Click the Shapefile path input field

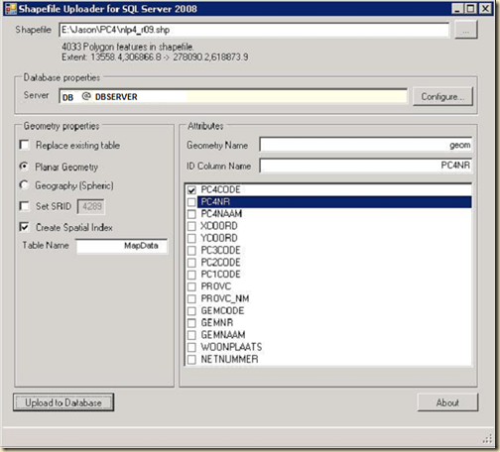[x=254, y=30]
